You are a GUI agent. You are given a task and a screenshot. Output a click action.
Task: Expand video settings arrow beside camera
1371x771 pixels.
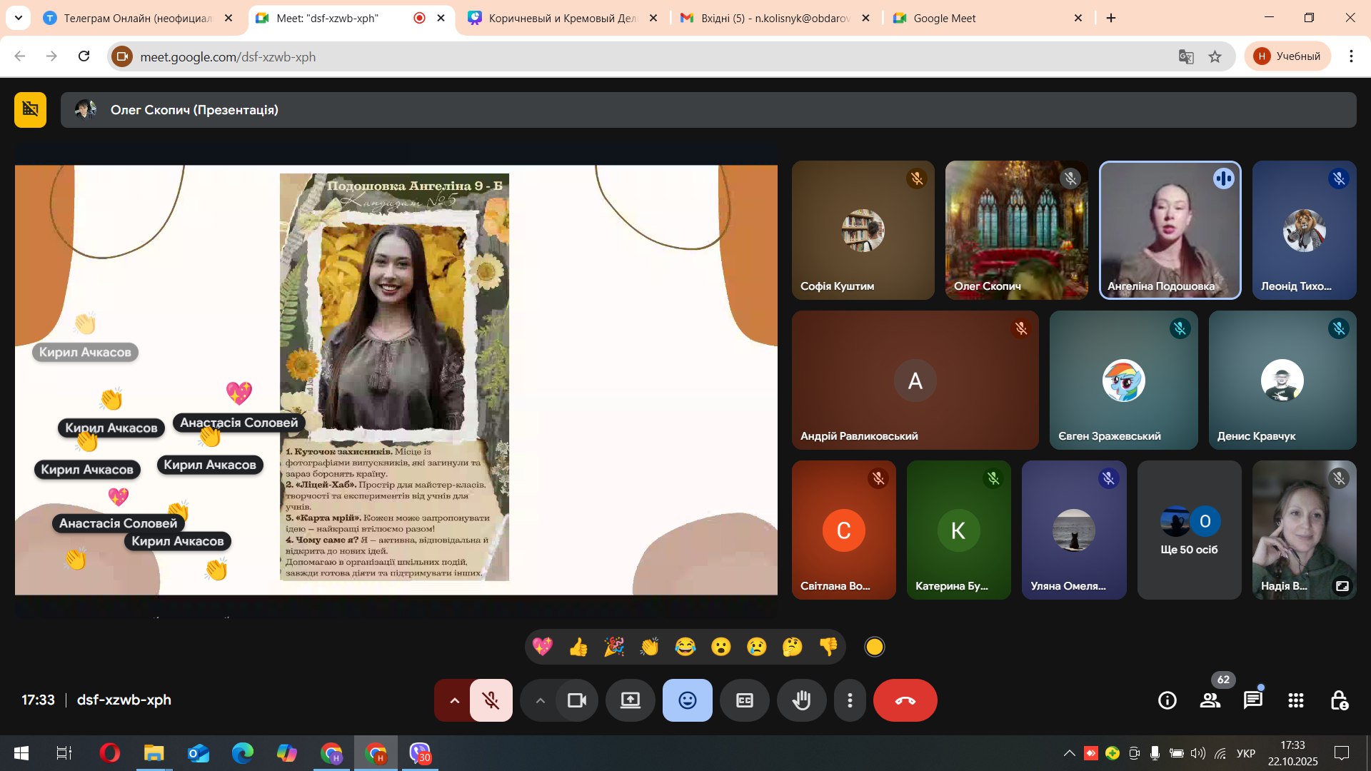pyautogui.click(x=541, y=700)
